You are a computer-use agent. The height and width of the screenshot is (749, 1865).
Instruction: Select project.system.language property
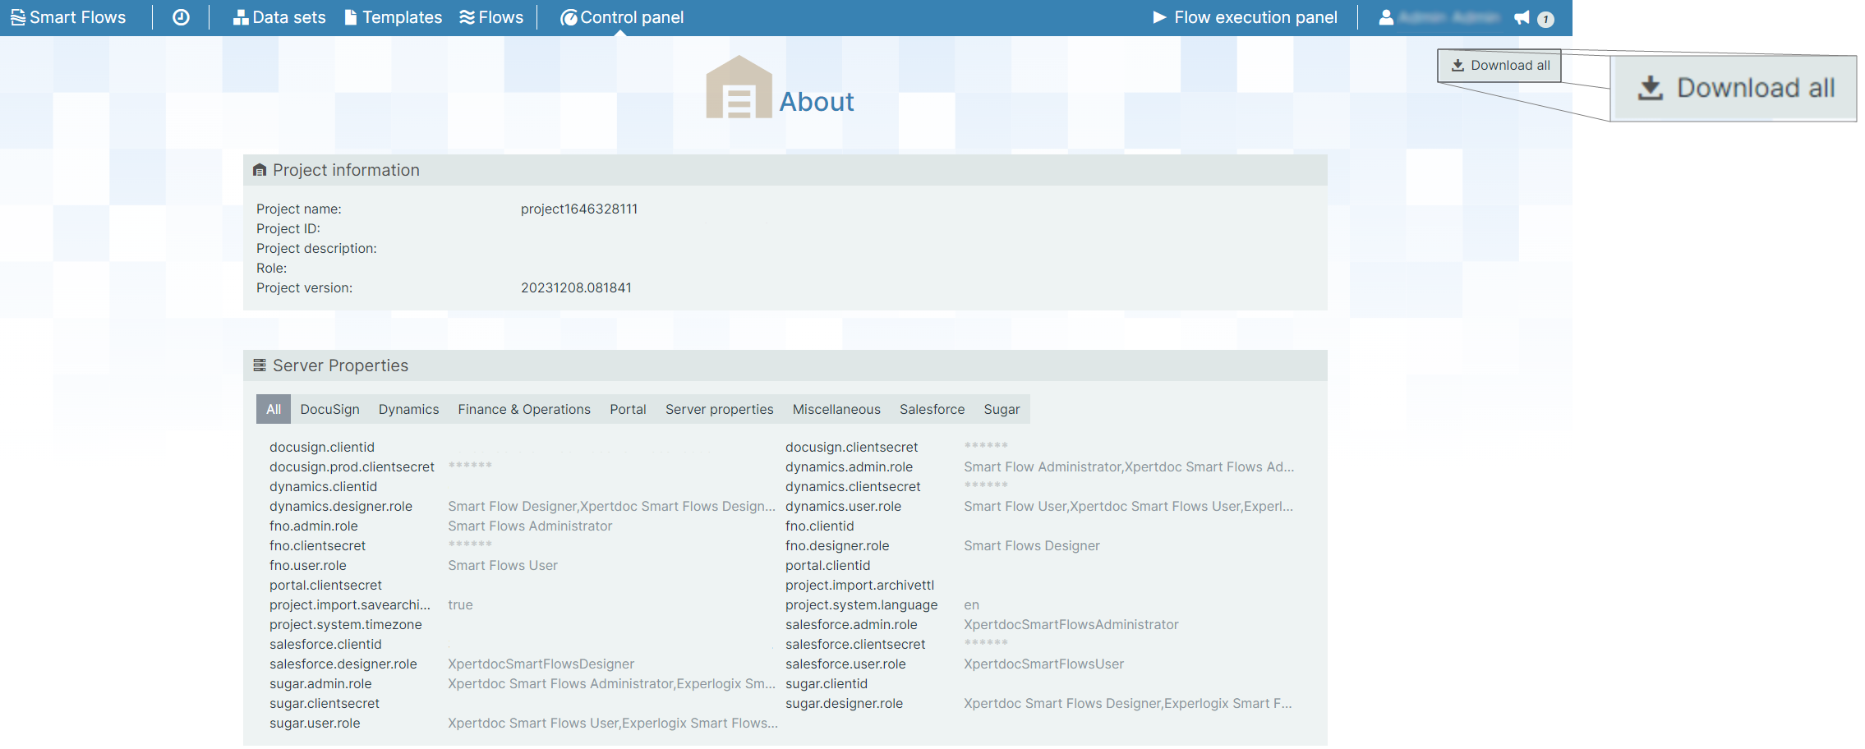coord(862,604)
